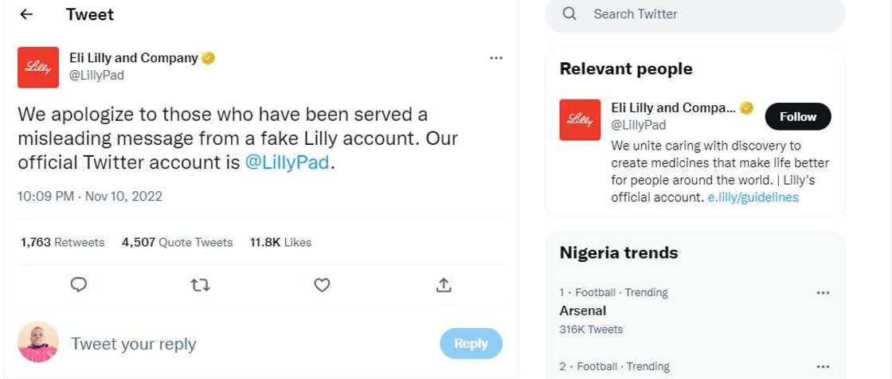The image size is (892, 379).
Task: Like the tweet with heart icon
Action: tap(323, 284)
